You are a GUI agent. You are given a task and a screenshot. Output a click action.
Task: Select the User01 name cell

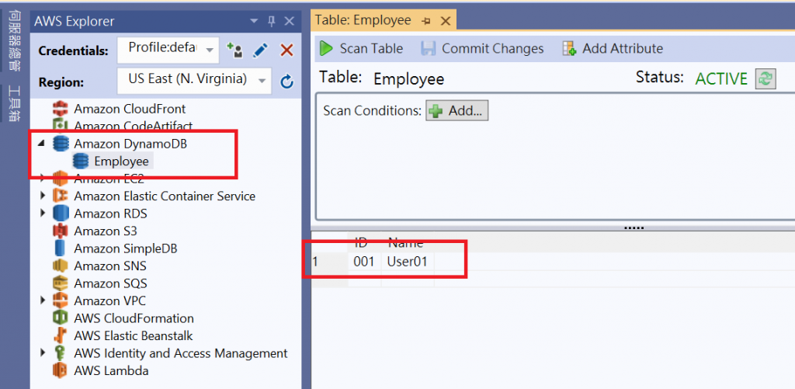click(x=408, y=262)
